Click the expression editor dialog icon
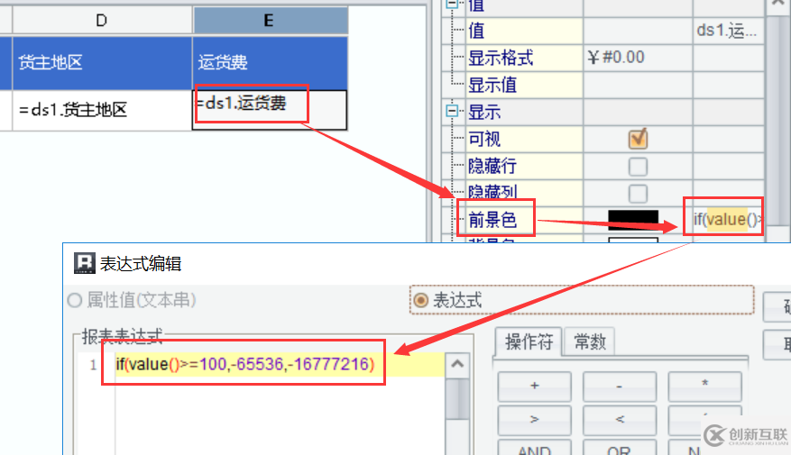This screenshot has width=791, height=455. tap(84, 263)
